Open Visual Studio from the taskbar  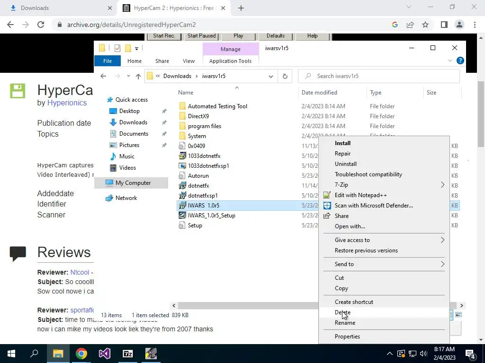[x=105, y=354]
